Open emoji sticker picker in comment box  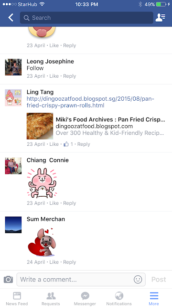(138, 279)
